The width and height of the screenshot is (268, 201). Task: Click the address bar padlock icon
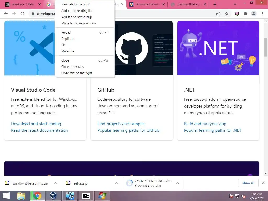tap(33, 14)
